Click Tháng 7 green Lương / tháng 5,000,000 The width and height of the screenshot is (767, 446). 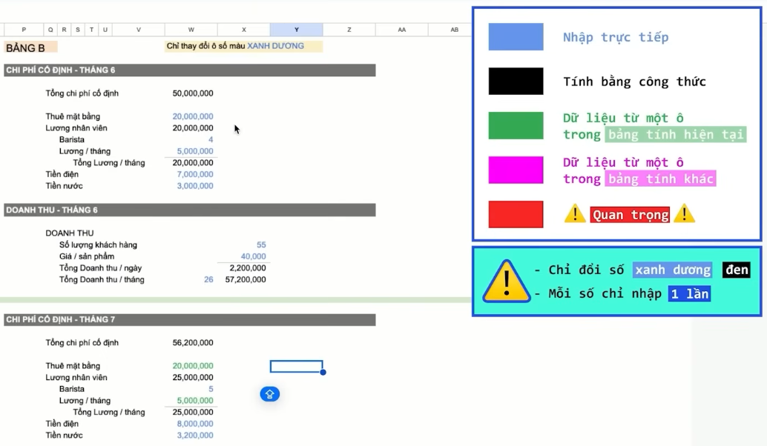(x=194, y=401)
